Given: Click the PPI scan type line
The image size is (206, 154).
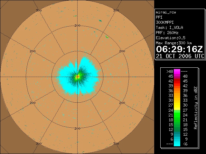Looking at the screenshot, I should coord(159,17).
